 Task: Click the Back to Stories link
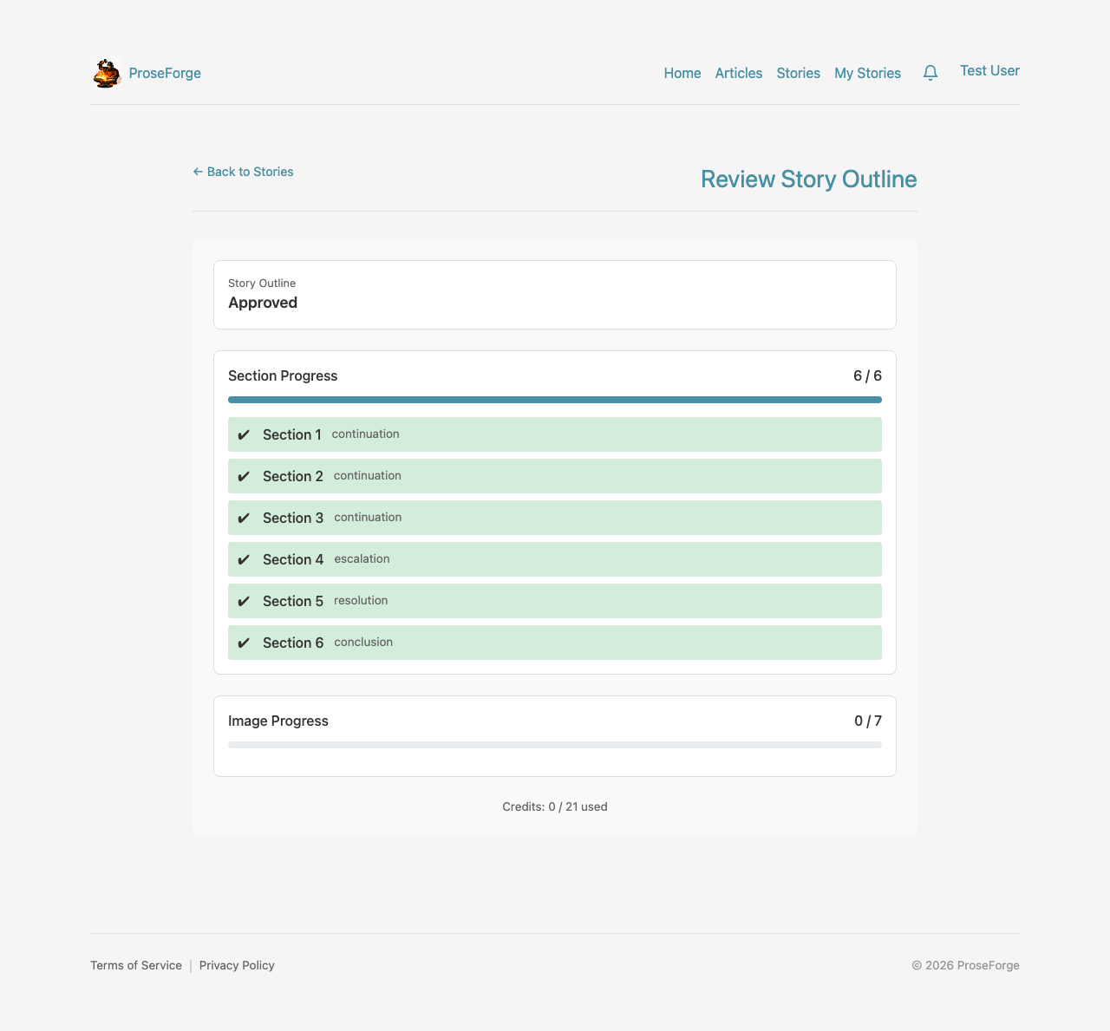coord(243,172)
